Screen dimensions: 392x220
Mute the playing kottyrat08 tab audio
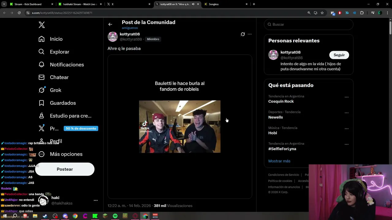193,4
